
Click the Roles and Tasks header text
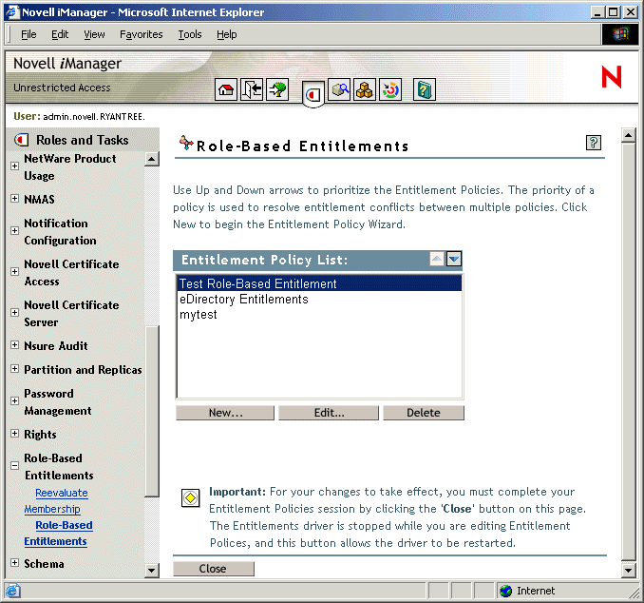[82, 140]
